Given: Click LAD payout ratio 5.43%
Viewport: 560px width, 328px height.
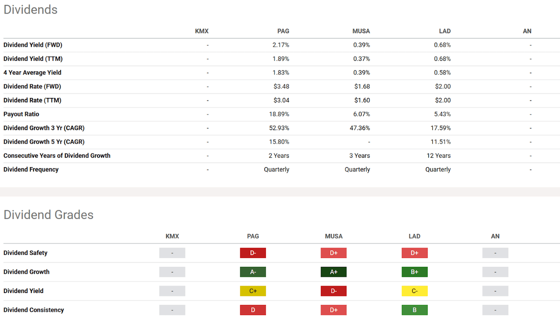Looking at the screenshot, I should tap(442, 114).
